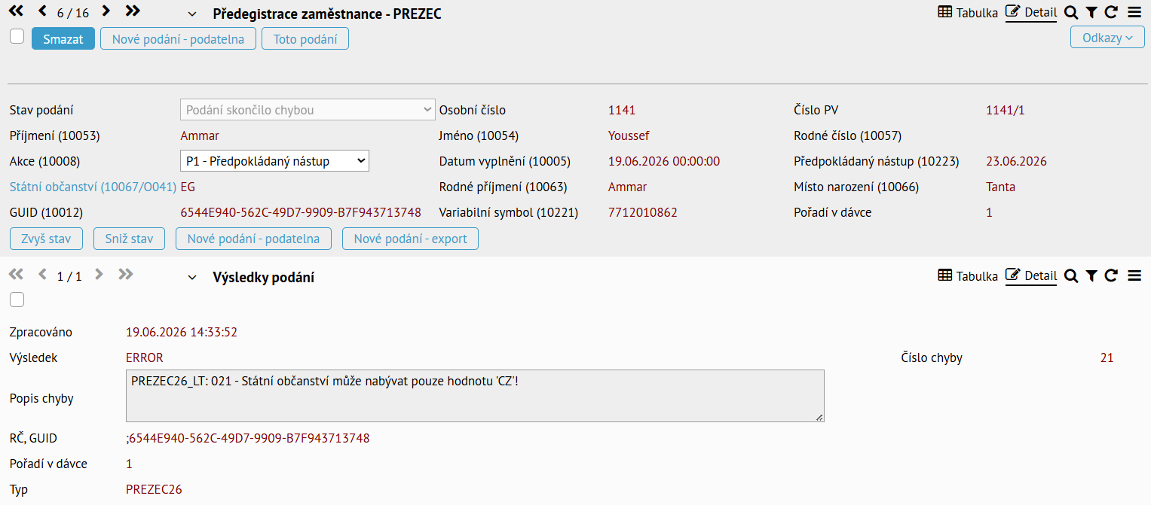Viewport: 1151px width, 505px height.
Task: Open filter icon in Výsledky podání header
Action: click(1091, 276)
